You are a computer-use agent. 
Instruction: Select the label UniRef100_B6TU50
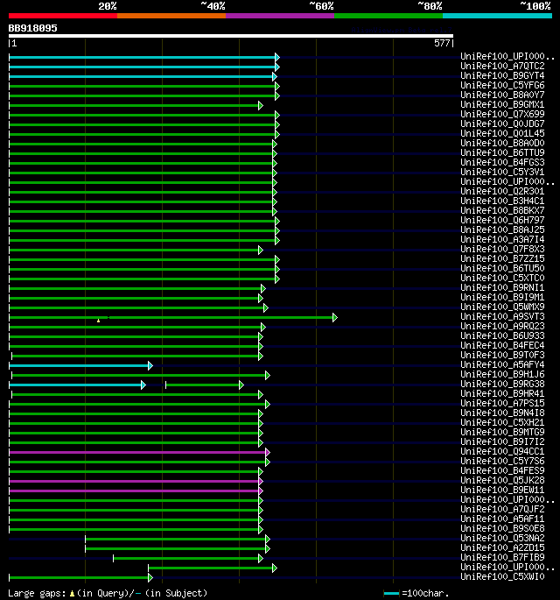502,268
